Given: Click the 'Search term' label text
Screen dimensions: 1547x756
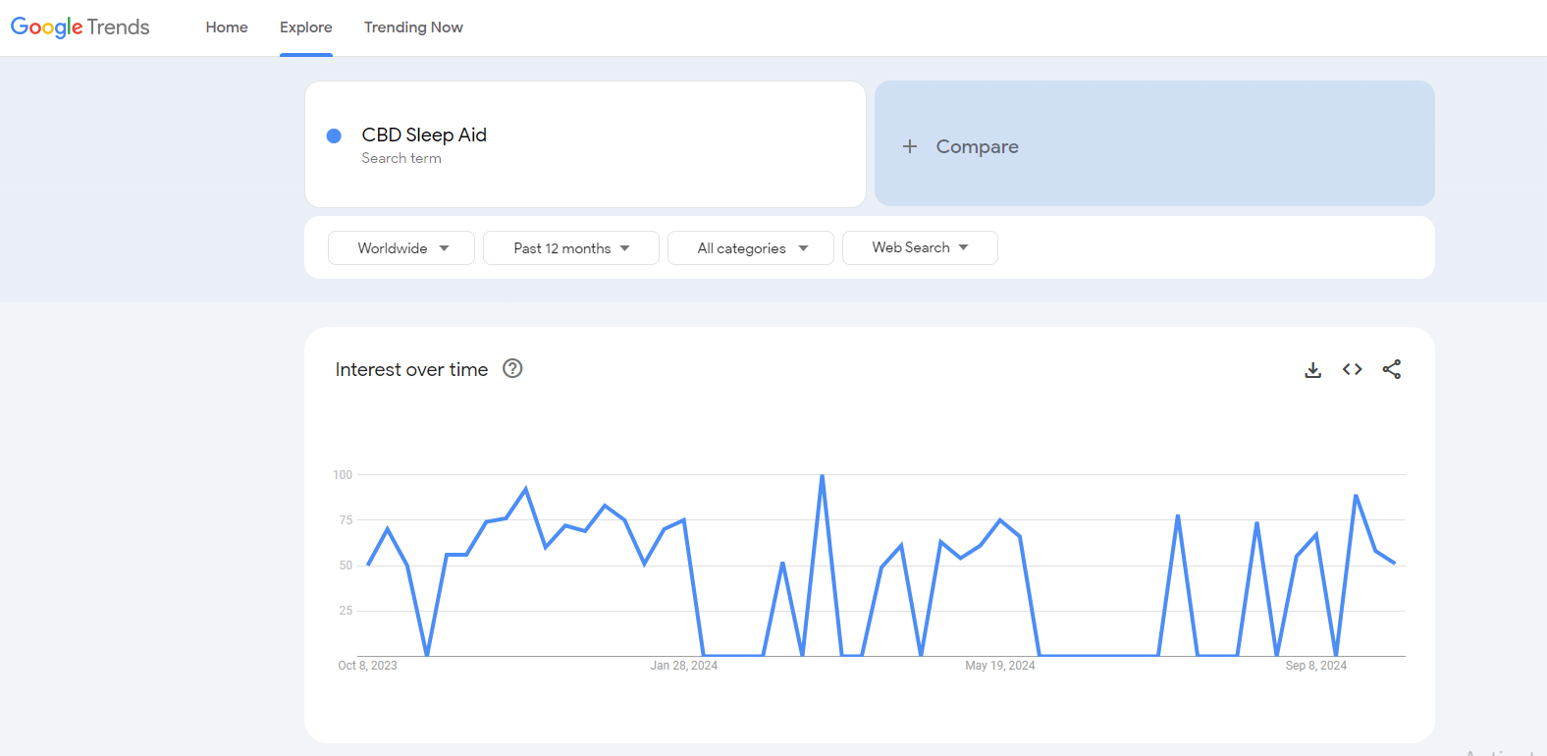Looking at the screenshot, I should pos(401,158).
